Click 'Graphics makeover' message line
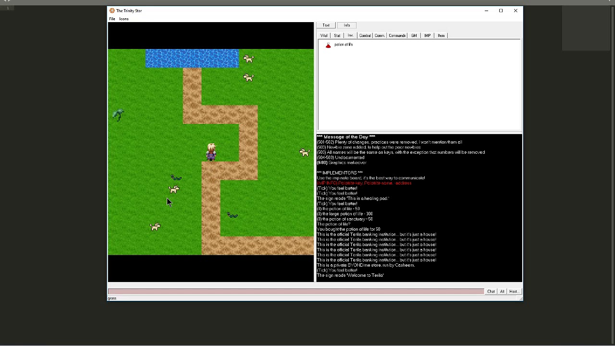The height and width of the screenshot is (346, 615). tap(342, 162)
